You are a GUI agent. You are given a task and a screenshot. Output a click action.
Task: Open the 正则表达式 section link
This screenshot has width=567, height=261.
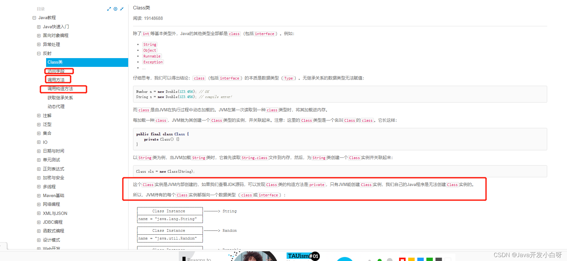[x=54, y=169]
